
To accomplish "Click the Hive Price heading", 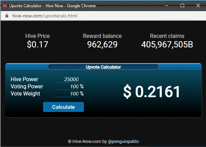I will pos(38,36).
